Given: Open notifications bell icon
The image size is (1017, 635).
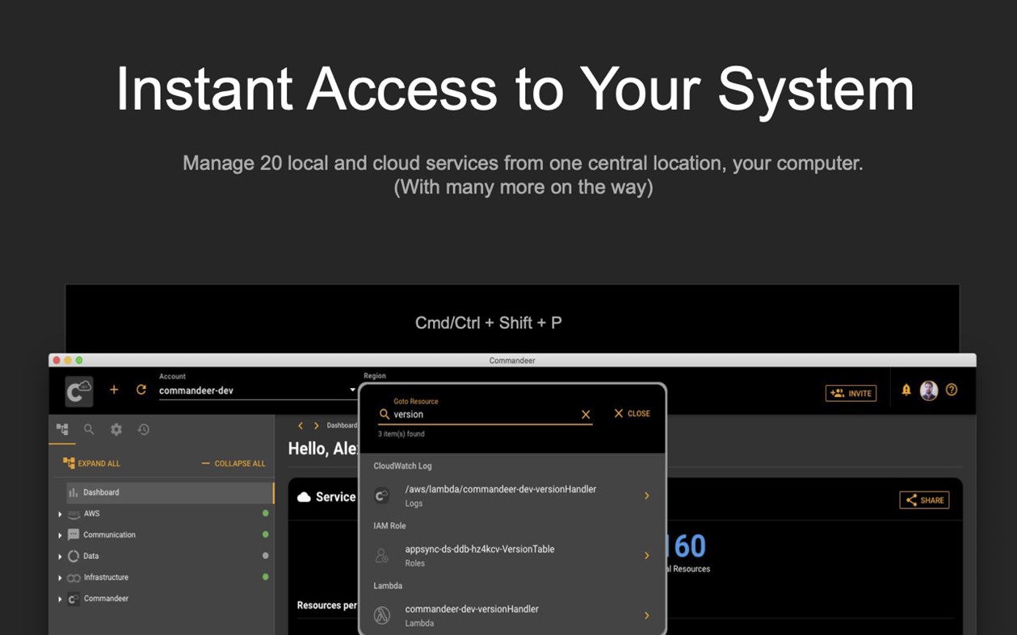Looking at the screenshot, I should tap(906, 390).
